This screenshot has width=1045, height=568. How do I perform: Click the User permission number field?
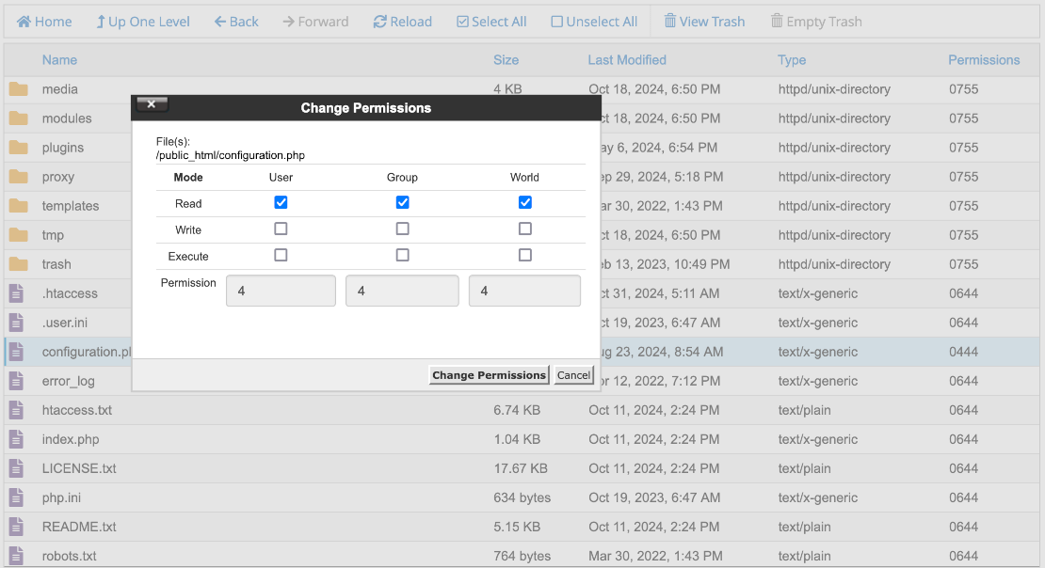coord(280,290)
